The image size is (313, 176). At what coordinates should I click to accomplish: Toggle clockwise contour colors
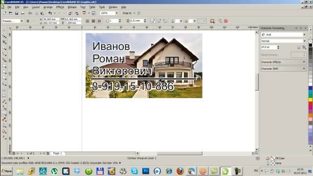pyautogui.click(x=159, y=21)
